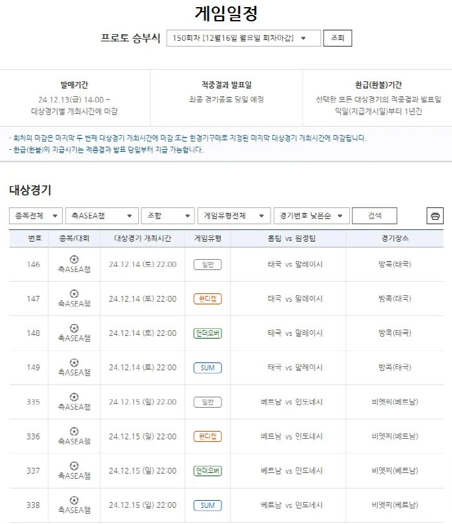Select the SUM badge in row 338
Screen dimensions: 452x524
click(207, 505)
